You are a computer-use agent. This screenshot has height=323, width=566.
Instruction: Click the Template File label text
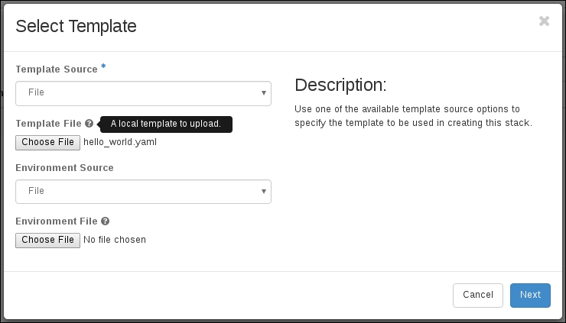(x=49, y=124)
